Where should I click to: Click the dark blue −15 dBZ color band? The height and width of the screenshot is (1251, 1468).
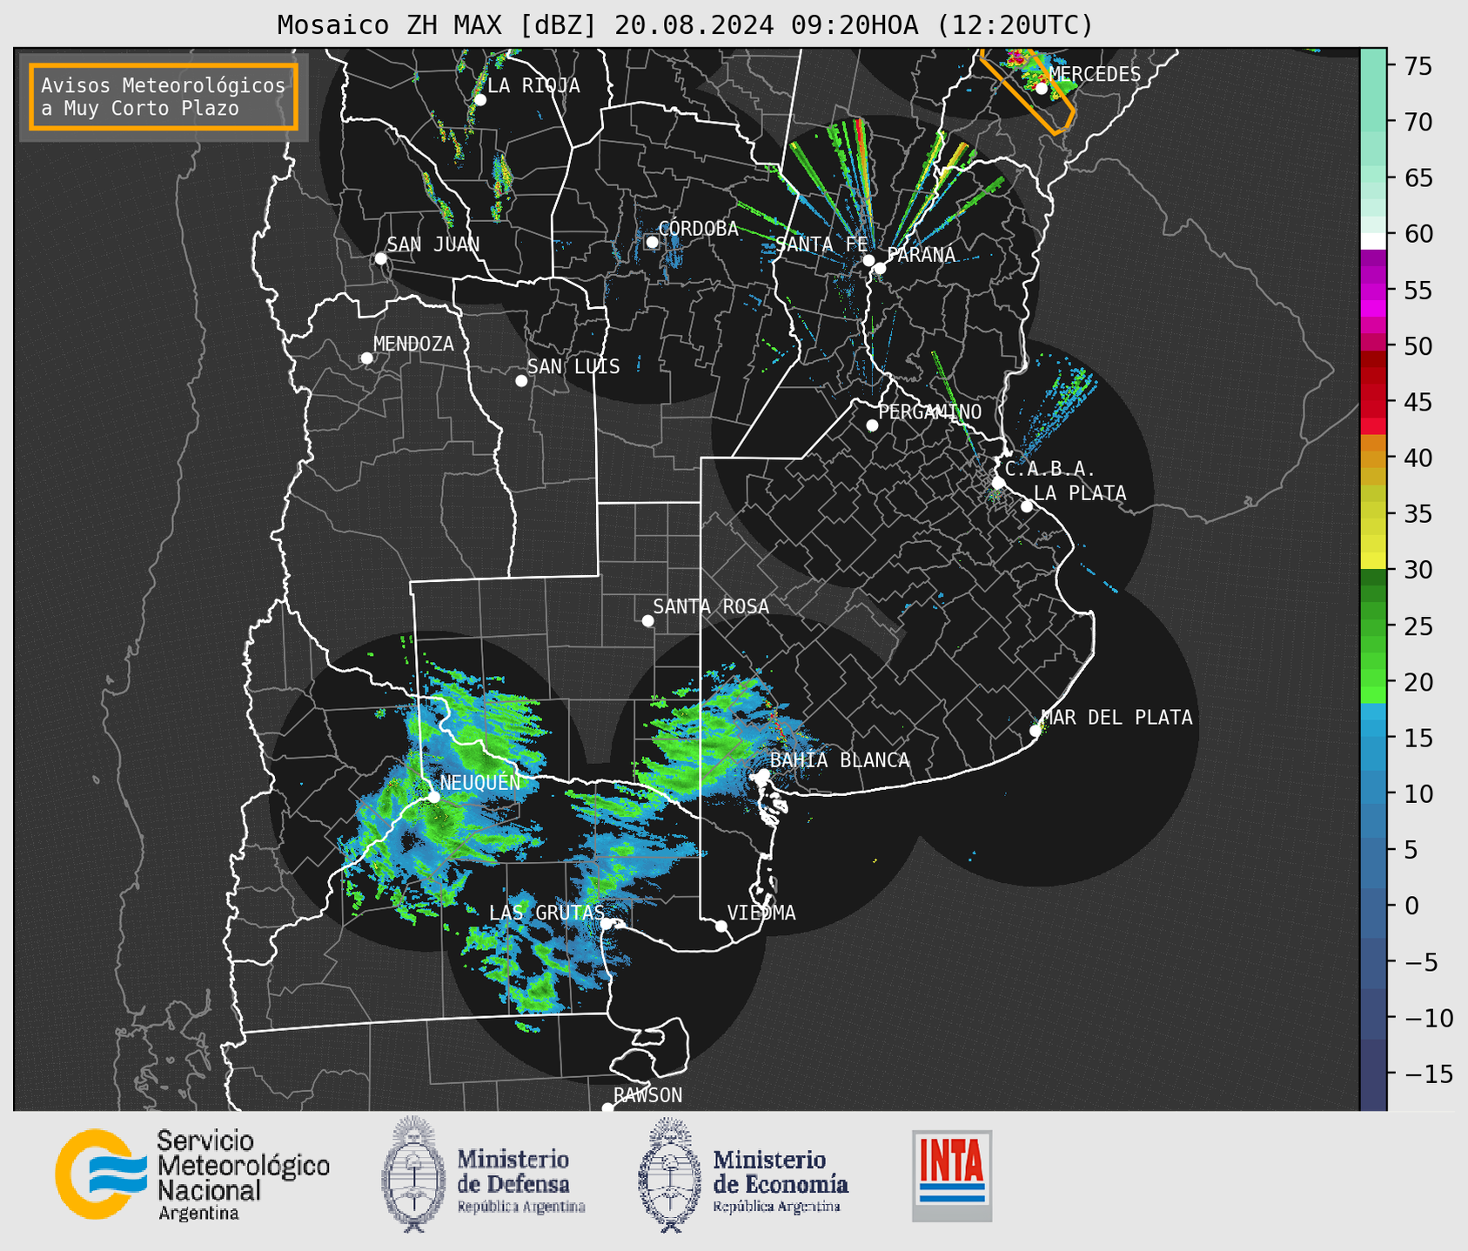[1373, 1074]
